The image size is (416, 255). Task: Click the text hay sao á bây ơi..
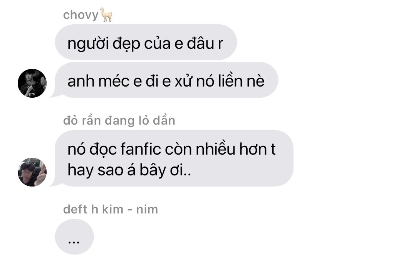coord(129,170)
